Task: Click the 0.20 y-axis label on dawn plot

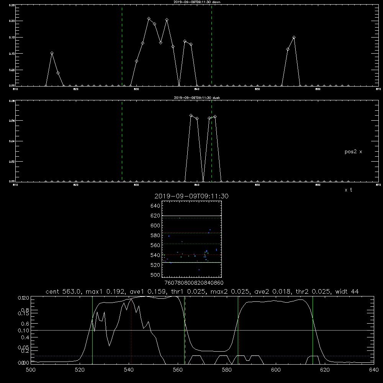Action: [11, 21]
